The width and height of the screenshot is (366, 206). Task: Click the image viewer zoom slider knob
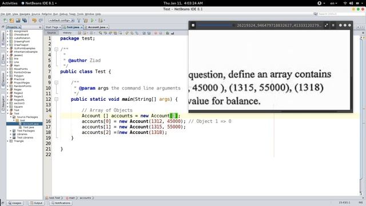pos(234,25)
